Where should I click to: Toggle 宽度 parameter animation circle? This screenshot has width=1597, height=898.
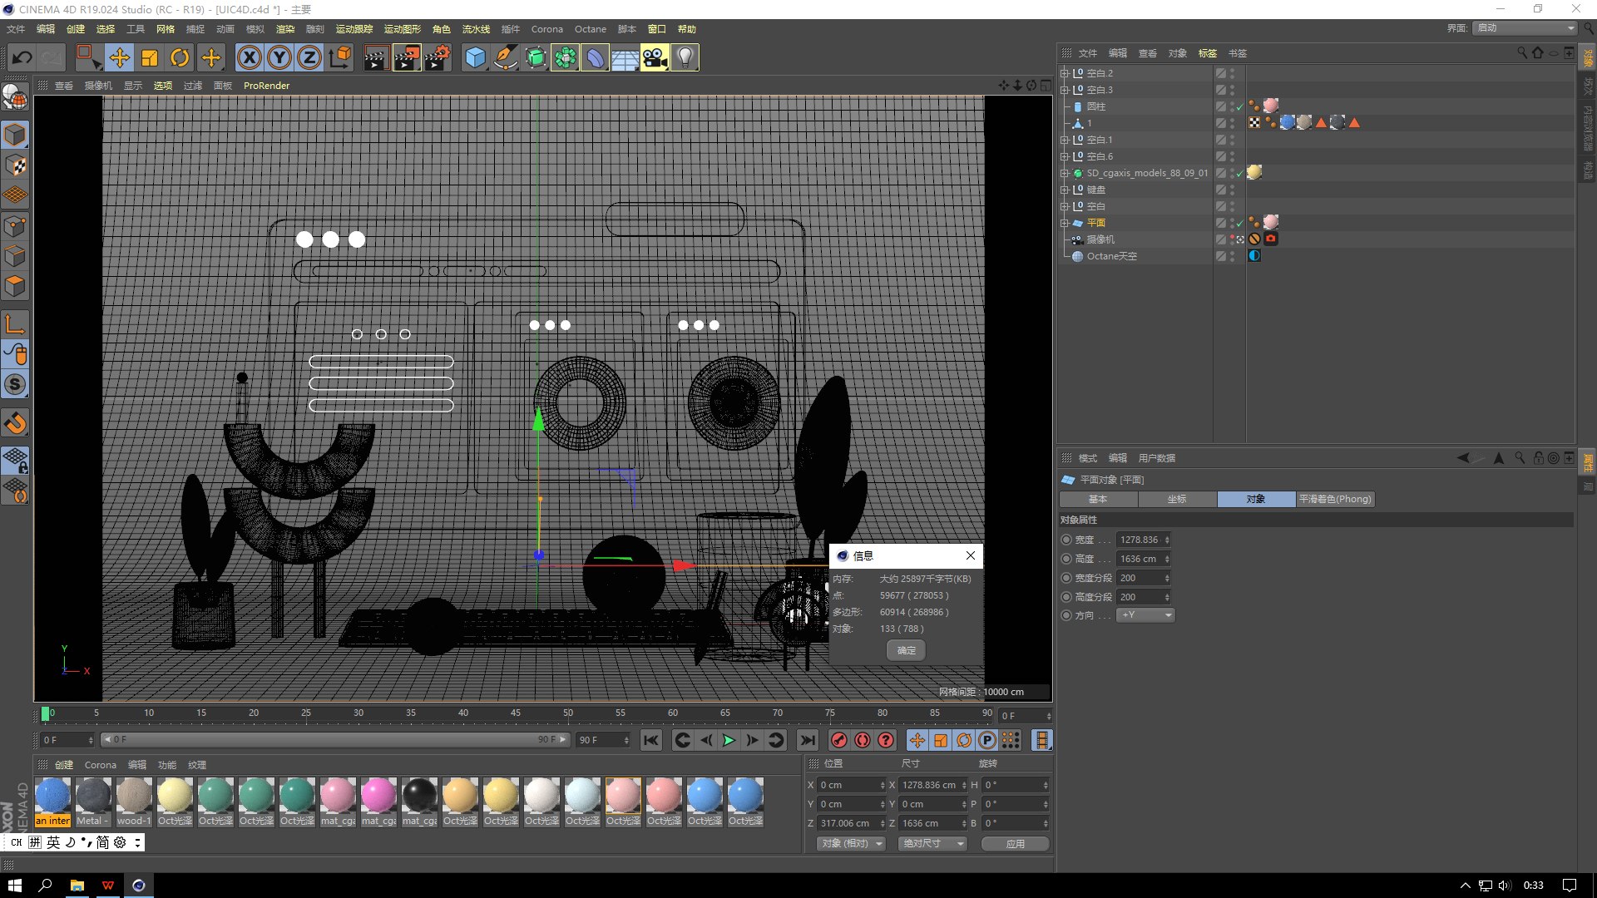click(x=1066, y=540)
